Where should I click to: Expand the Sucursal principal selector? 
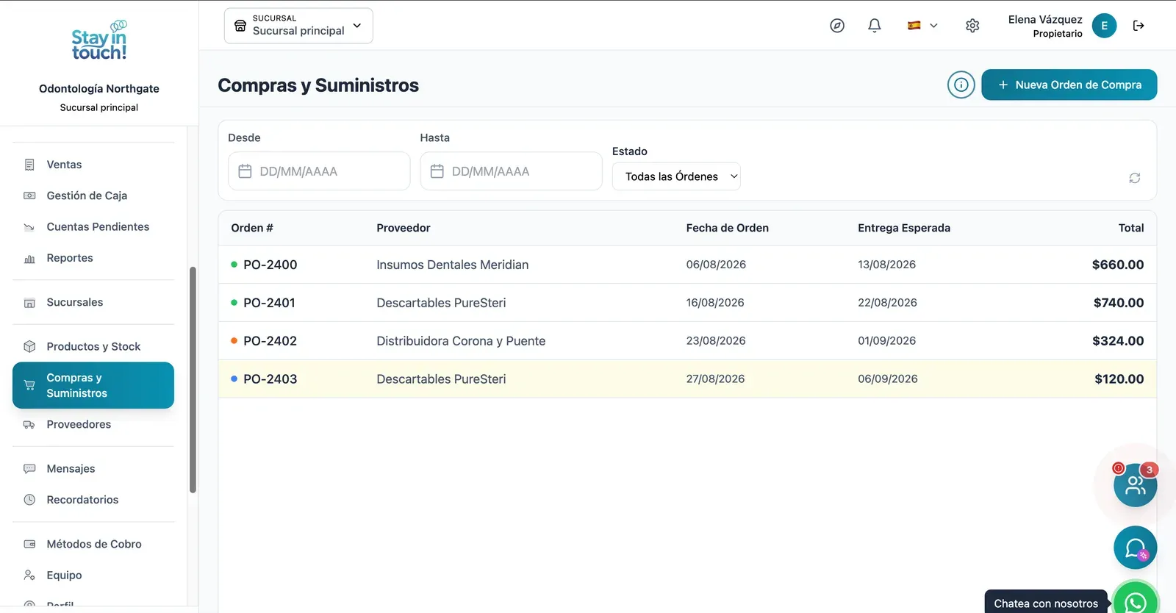tap(298, 26)
